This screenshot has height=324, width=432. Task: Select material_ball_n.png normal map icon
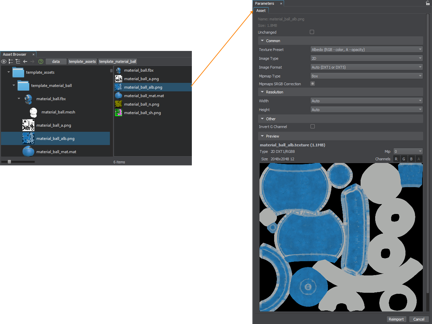pos(118,104)
